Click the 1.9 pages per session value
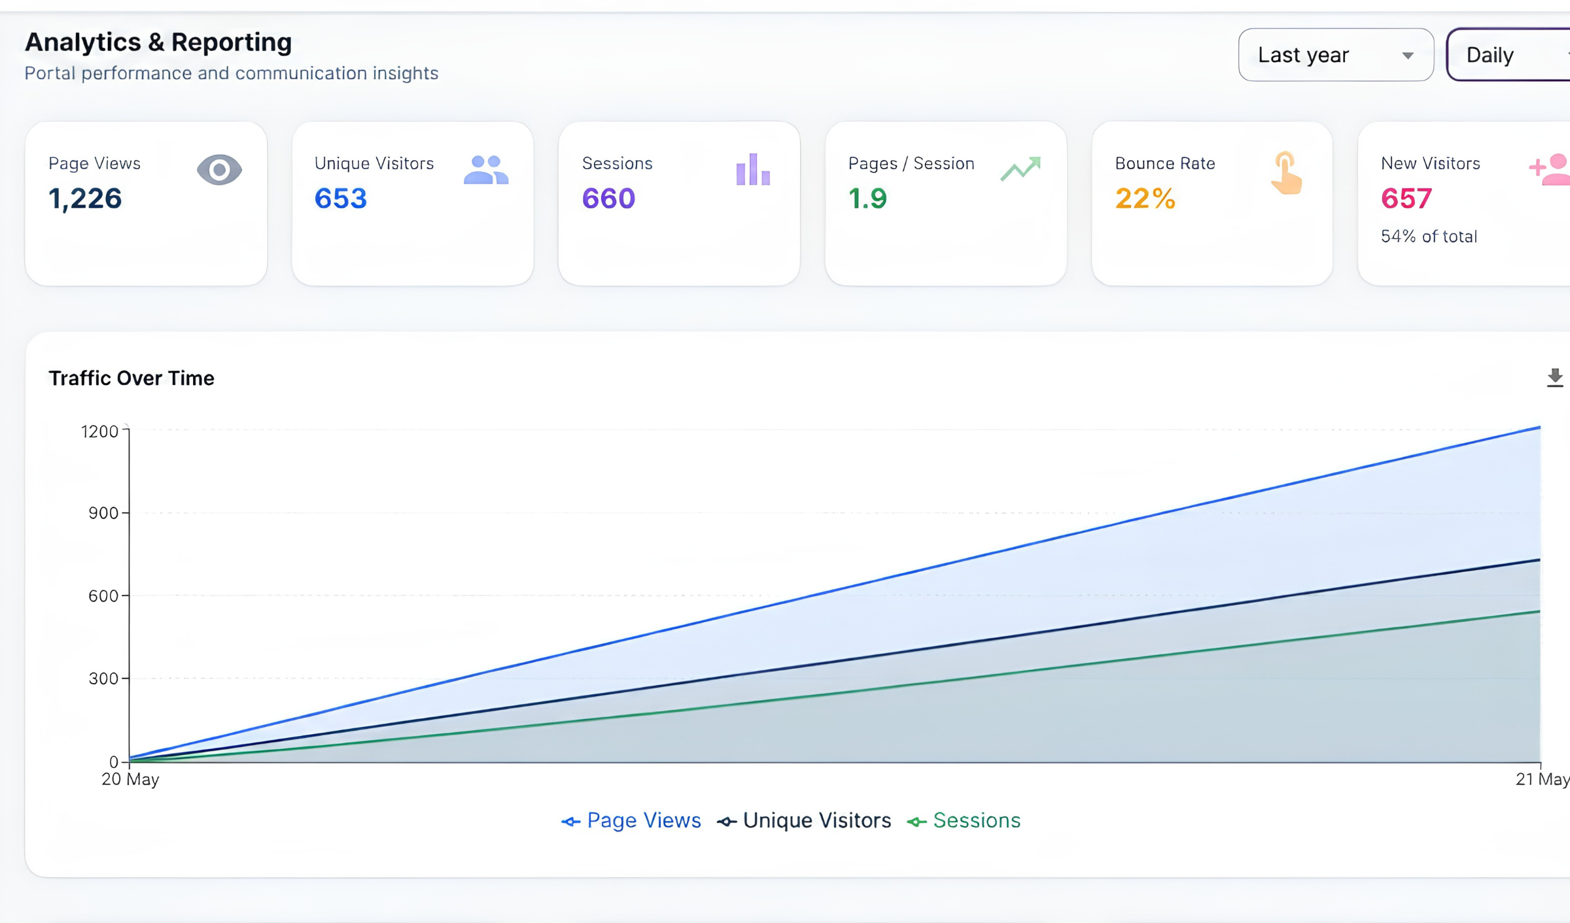 tap(867, 199)
